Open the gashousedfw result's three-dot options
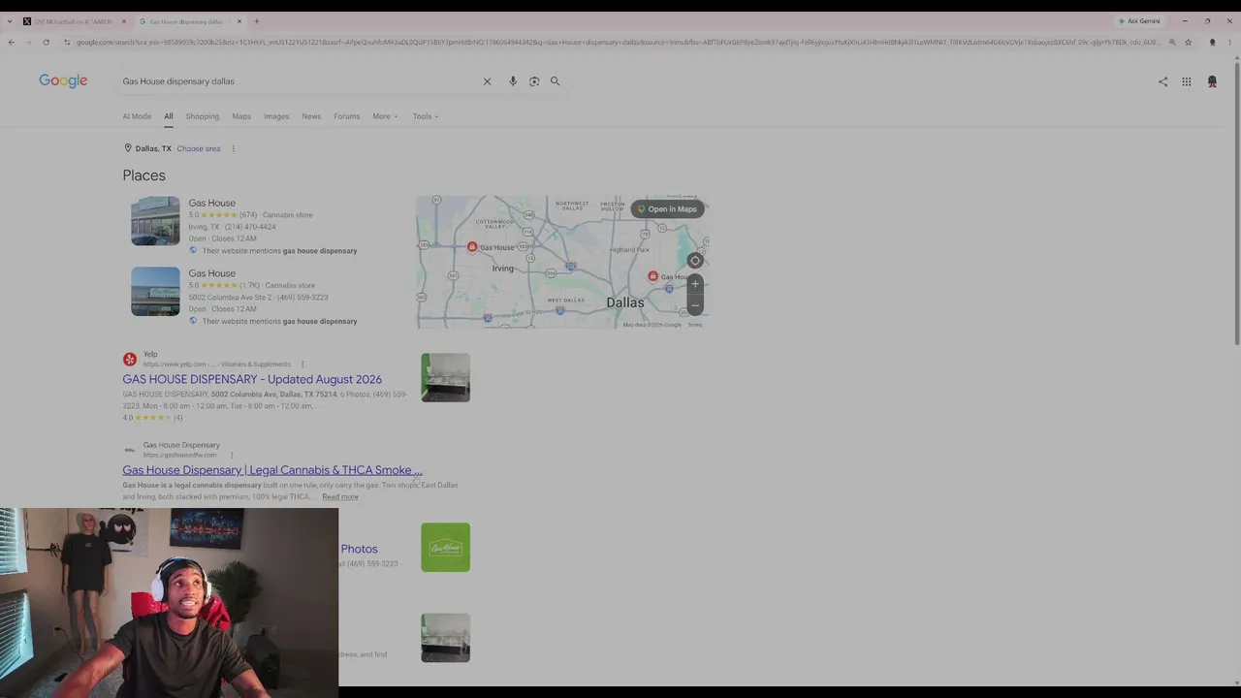Viewport: 1241px width, 698px height. [x=232, y=455]
